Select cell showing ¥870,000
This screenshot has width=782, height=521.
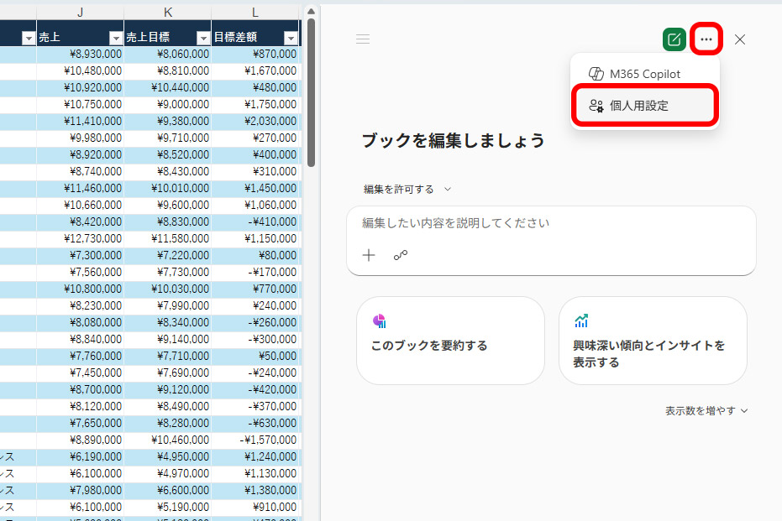[x=255, y=54]
